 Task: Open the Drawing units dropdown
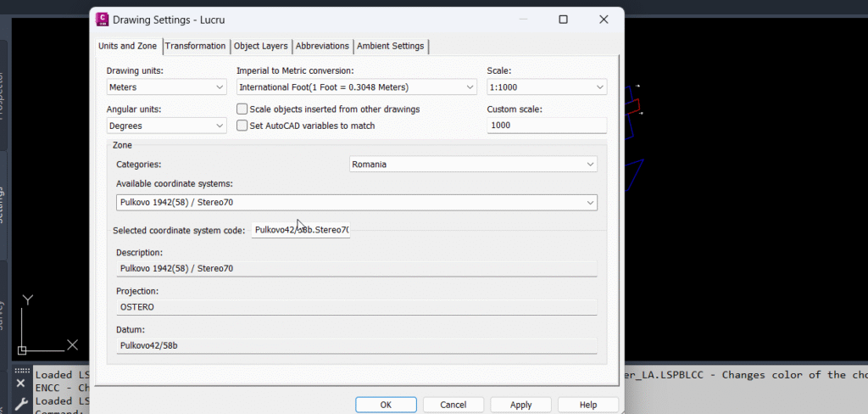(x=166, y=87)
